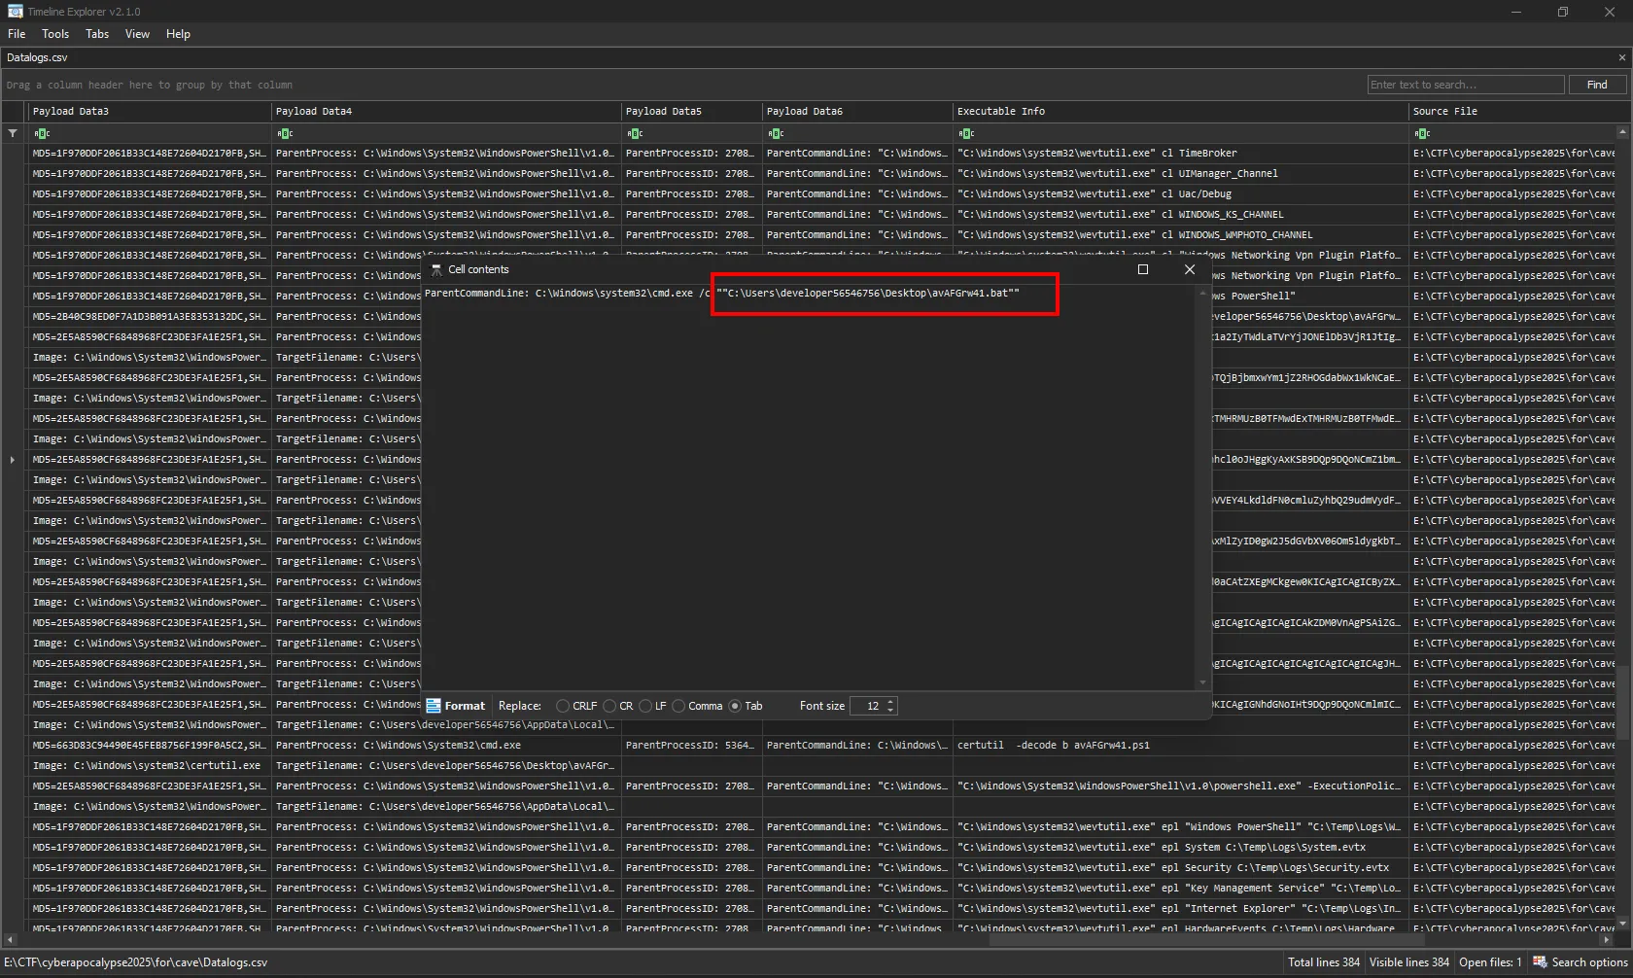Click the Find button
The image size is (1633, 978).
(x=1597, y=85)
